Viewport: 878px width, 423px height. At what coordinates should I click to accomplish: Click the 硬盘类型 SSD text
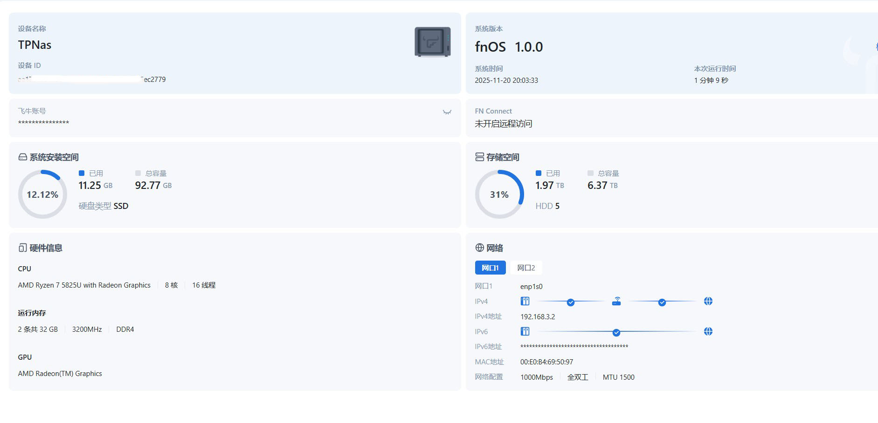click(x=104, y=206)
